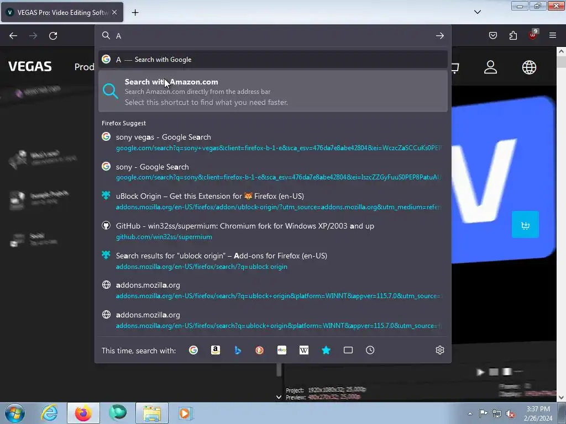This screenshot has width=566, height=424.
Task: Open the media player taskbar icon
Action: point(186,413)
